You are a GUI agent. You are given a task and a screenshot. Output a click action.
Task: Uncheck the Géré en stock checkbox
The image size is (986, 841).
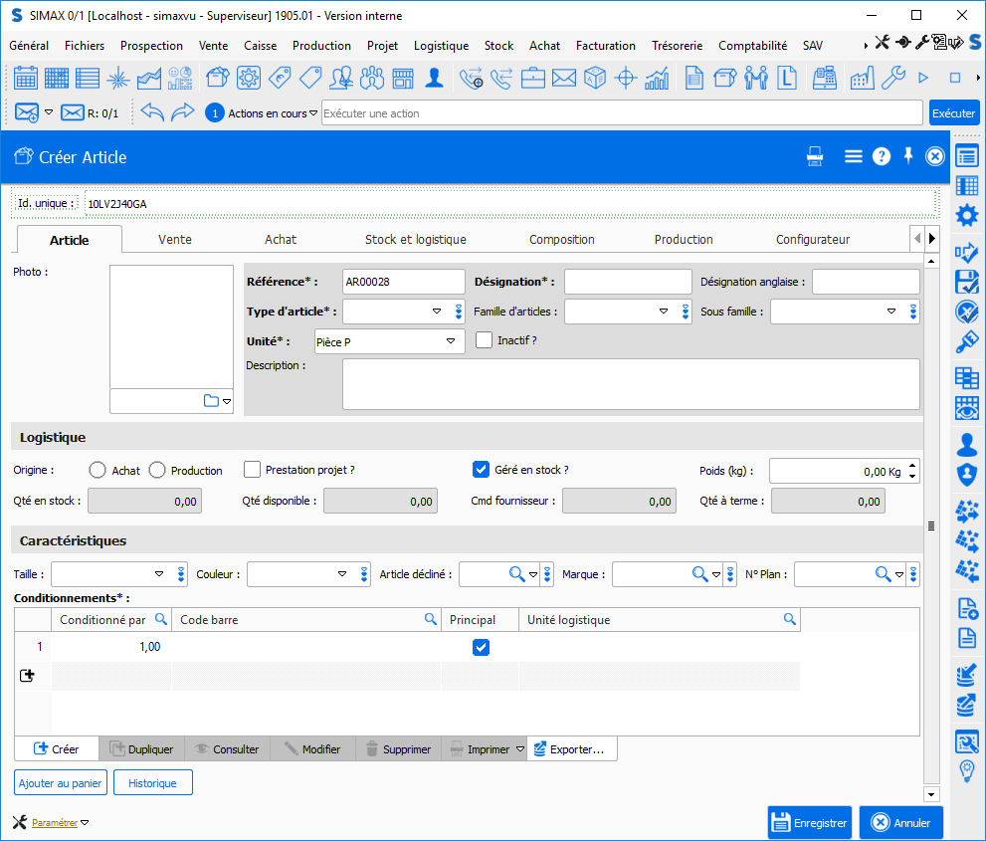click(x=481, y=470)
